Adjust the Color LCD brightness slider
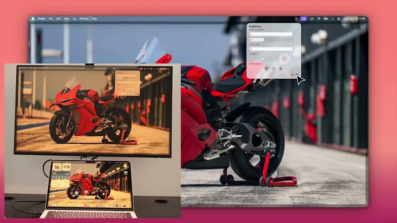This screenshot has height=223, width=397. (271, 49)
